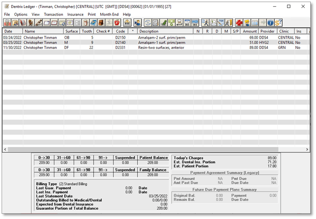Image resolution: width=316 pixels, height=219 pixels.
Task: Click the S/P column header
Action: 236,31
